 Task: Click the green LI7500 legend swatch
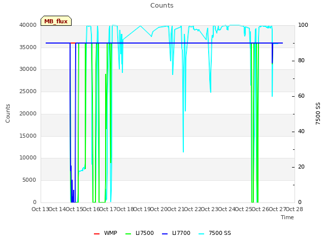pyautogui.click(x=128, y=234)
